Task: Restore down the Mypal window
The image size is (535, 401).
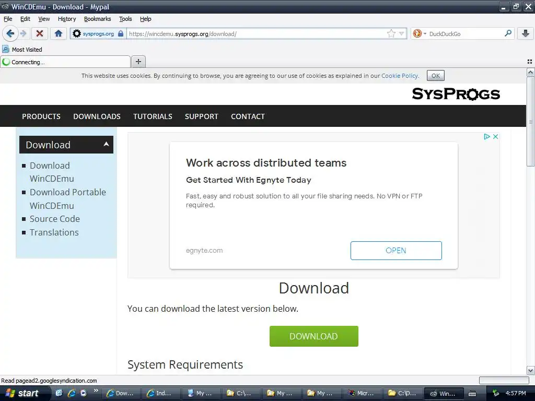Action: [516, 6]
